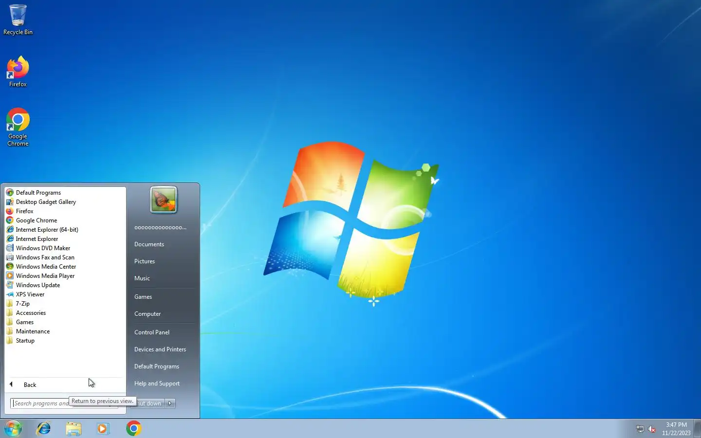Open Desktop Gadget Gallery

click(65, 202)
